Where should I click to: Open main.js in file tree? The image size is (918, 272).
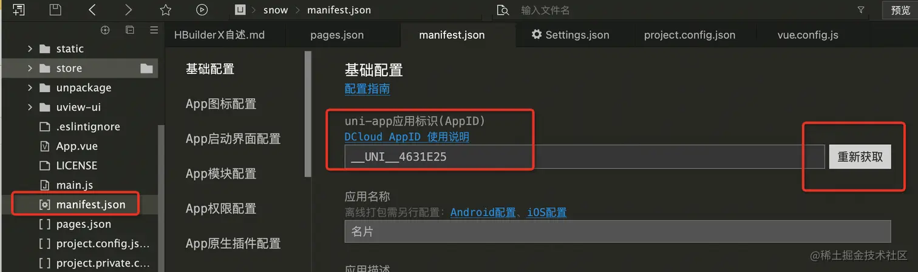pos(74,185)
